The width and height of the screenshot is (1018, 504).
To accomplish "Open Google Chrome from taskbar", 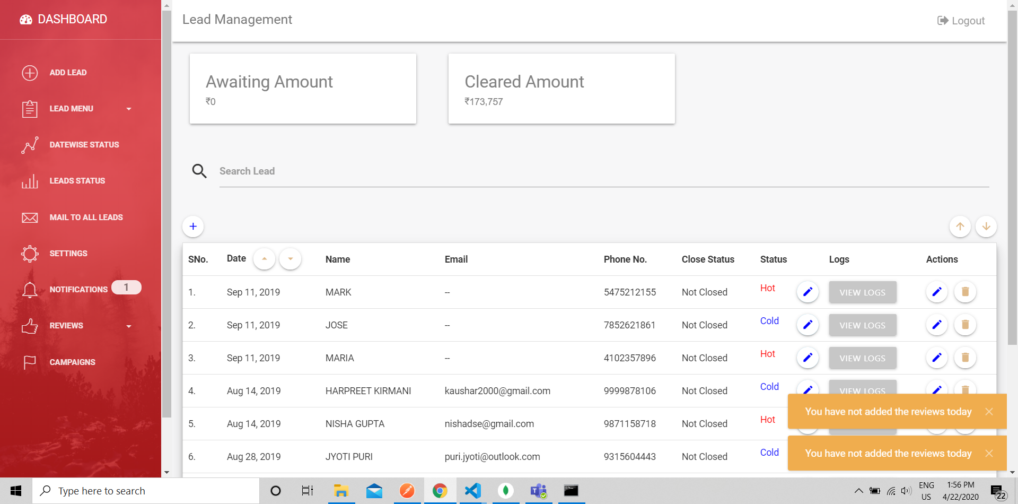I will point(440,491).
